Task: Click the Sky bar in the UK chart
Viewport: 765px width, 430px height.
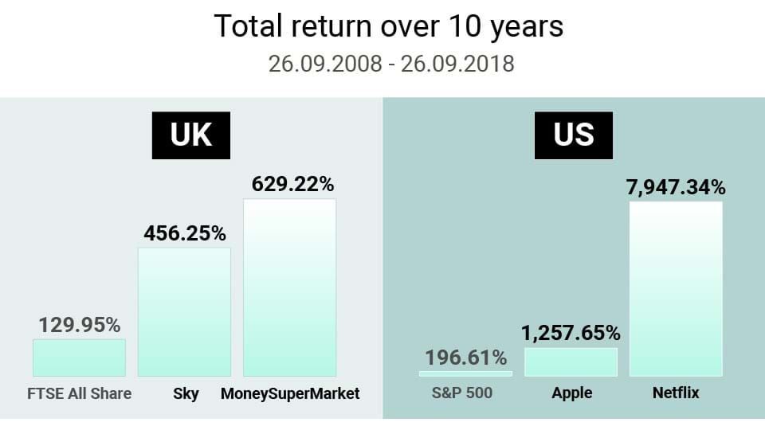Action: click(184, 312)
